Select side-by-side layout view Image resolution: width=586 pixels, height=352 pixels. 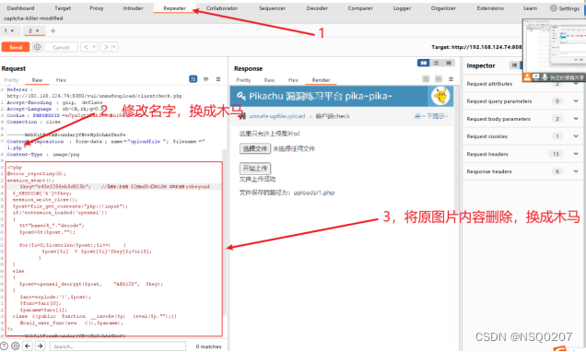pyautogui.click(x=424, y=63)
